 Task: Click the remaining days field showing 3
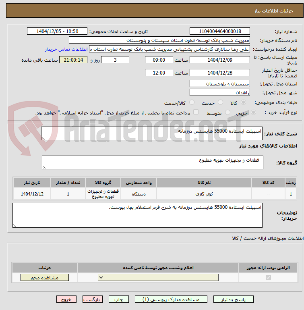[115, 60]
